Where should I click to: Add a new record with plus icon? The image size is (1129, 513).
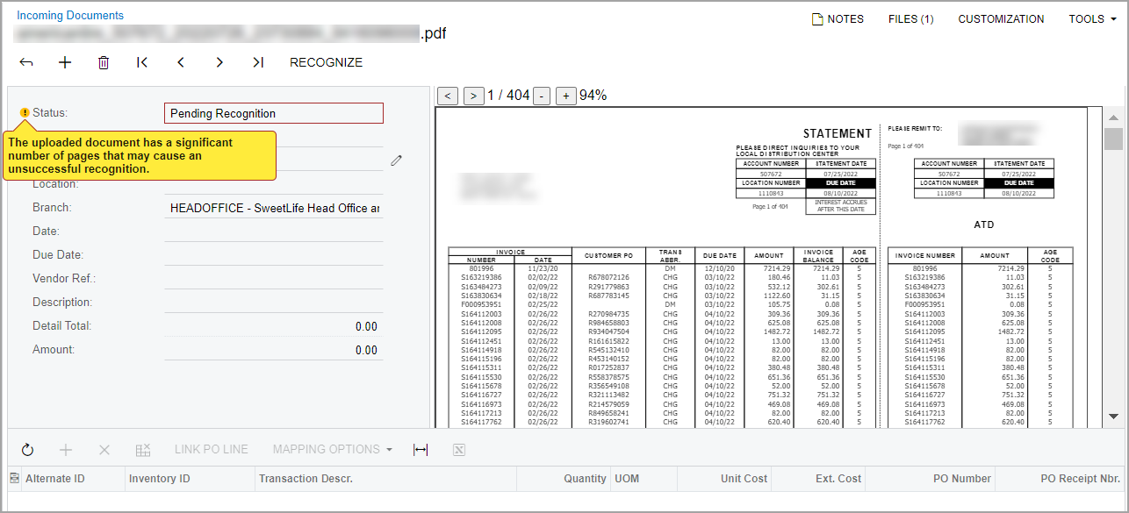click(65, 62)
